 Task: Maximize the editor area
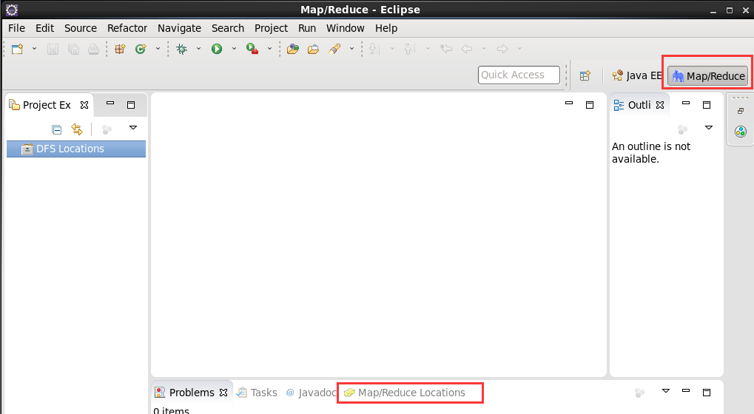590,105
